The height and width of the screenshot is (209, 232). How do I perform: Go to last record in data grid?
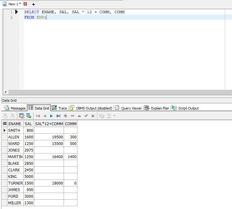pyautogui.click(x=58, y=116)
